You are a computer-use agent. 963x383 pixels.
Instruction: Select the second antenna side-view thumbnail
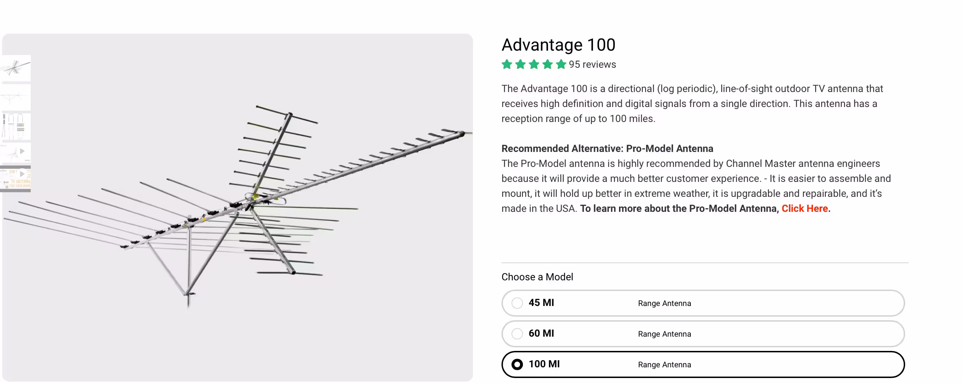(x=16, y=97)
